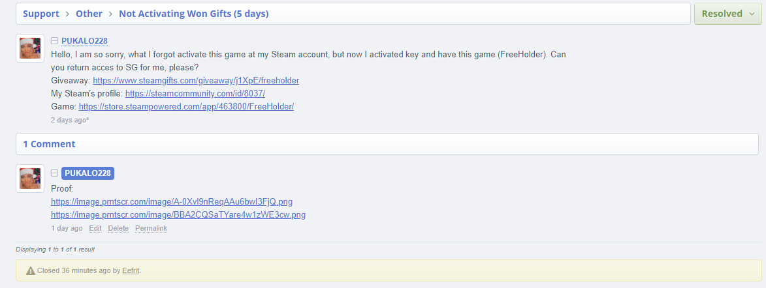The width and height of the screenshot is (766, 288).
Task: Open Not Activating Won Gifts breadcrumb
Action: pyautogui.click(x=193, y=14)
